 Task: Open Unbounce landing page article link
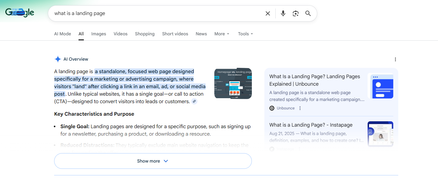click(x=314, y=80)
